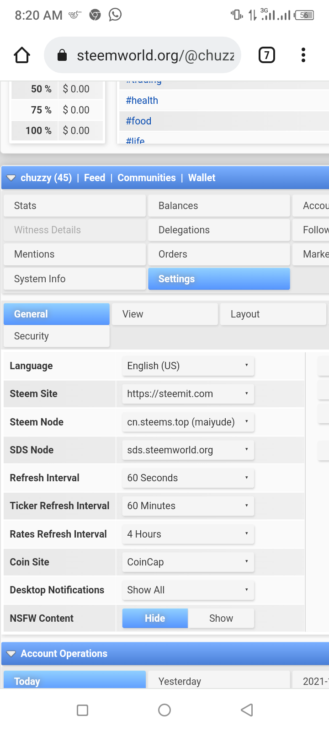Select the 100 % vote value row
This screenshot has height=732, width=329.
coord(58,131)
